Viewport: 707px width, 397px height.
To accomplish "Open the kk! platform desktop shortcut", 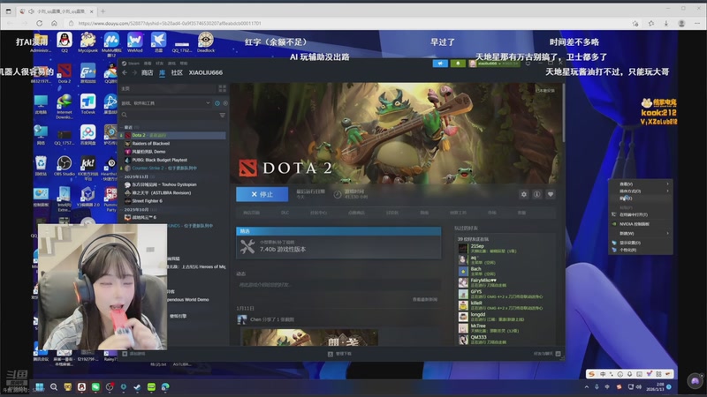I will pos(87,168).
